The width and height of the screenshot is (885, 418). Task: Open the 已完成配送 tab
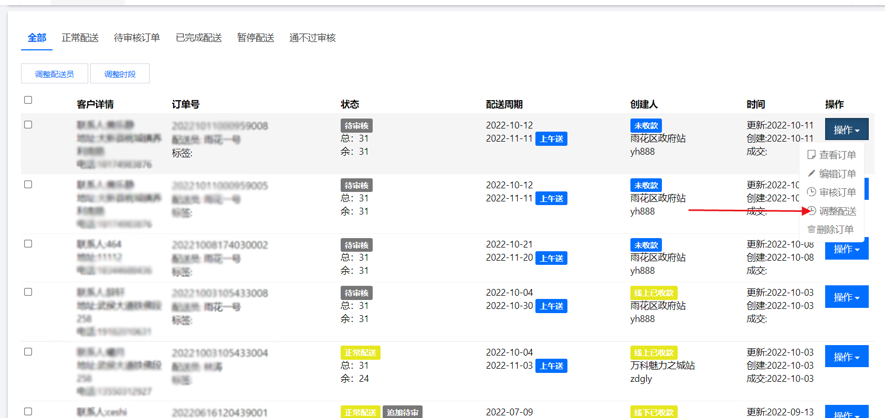point(198,38)
